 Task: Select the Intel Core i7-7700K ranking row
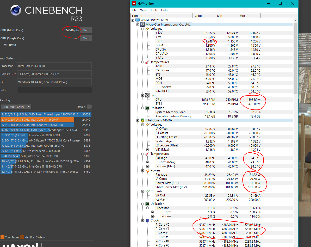(x=46, y=156)
